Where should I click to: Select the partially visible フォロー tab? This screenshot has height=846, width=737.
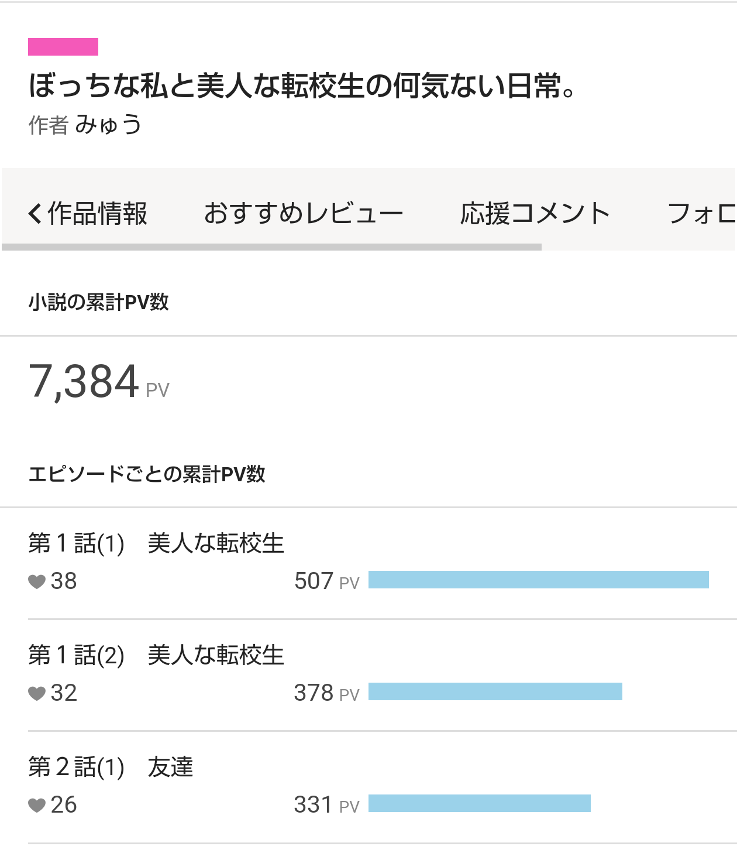[701, 213]
